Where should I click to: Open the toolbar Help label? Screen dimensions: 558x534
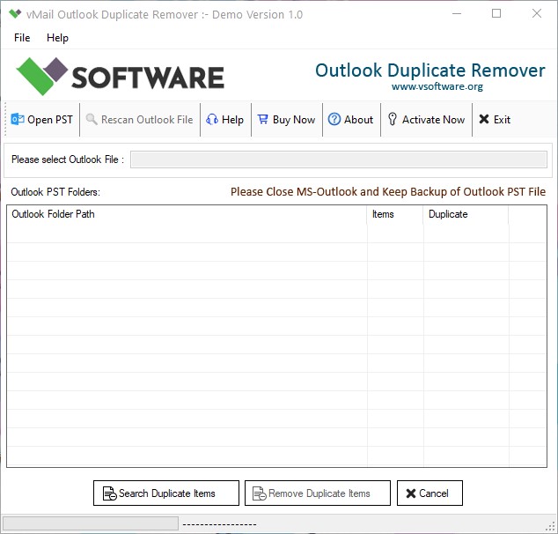pos(232,119)
